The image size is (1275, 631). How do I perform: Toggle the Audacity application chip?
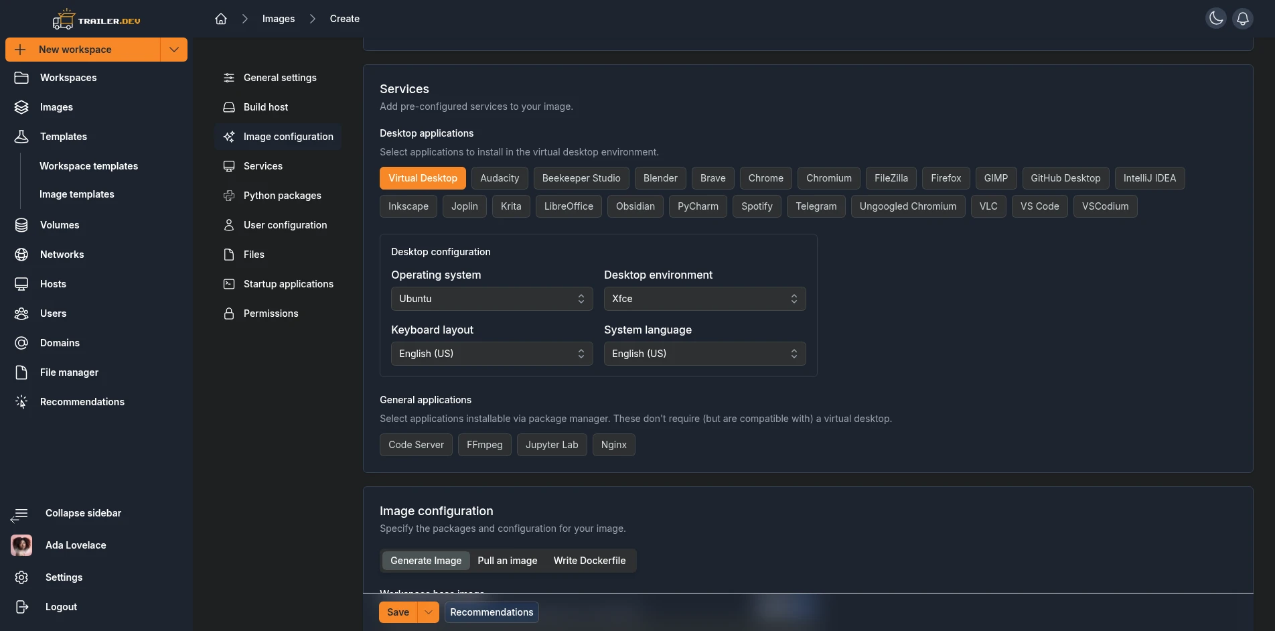(500, 178)
